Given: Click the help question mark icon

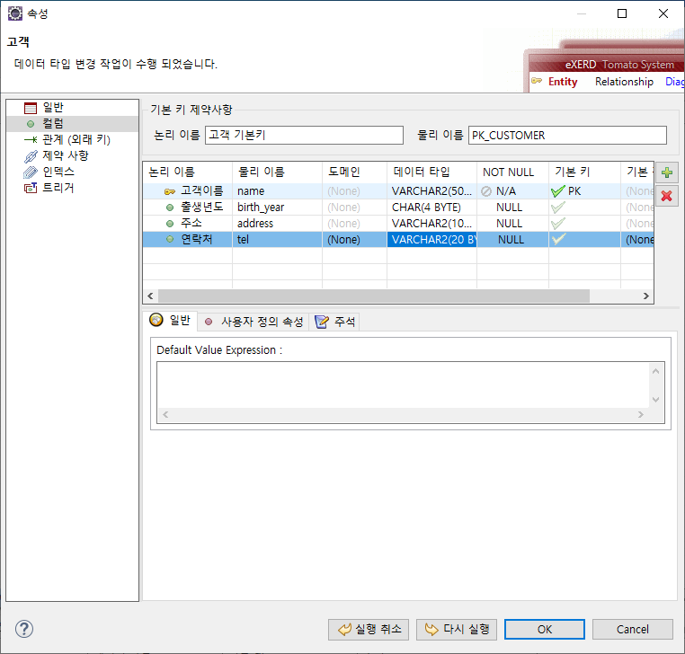Looking at the screenshot, I should pyautogui.click(x=24, y=629).
